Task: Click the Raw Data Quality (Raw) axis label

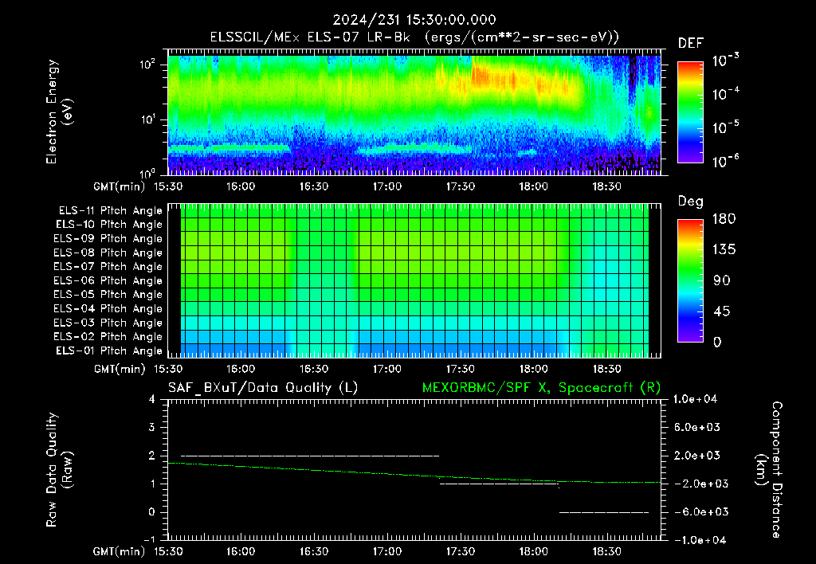Action: pyautogui.click(x=59, y=470)
